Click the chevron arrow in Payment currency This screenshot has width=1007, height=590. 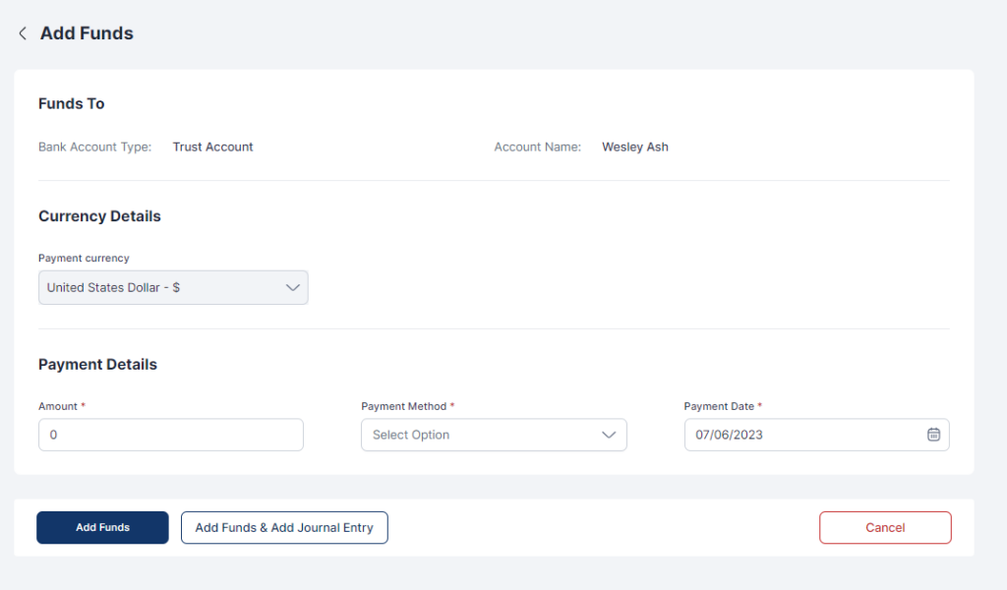pyautogui.click(x=292, y=287)
